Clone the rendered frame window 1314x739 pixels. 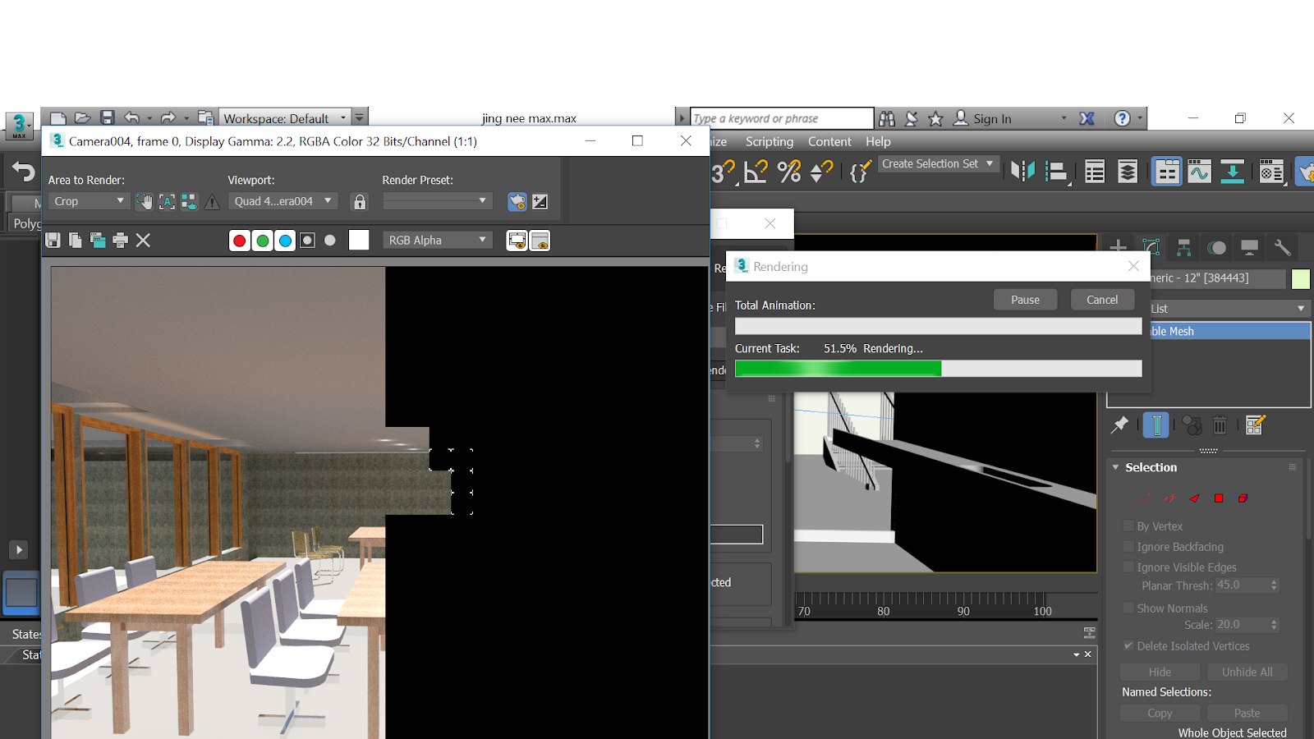(x=98, y=240)
